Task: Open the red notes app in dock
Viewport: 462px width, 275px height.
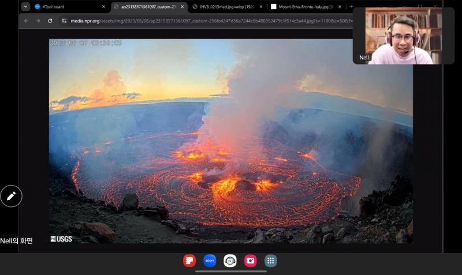Action: click(189, 261)
